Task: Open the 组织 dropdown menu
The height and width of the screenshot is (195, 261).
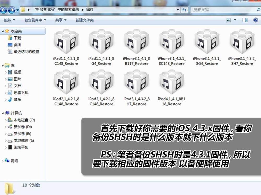Action: (10, 20)
